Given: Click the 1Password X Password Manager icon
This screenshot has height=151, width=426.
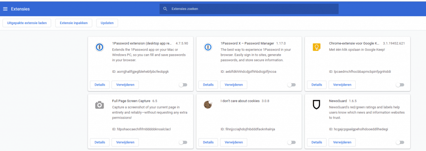Looking at the screenshot, I should [208, 48].
